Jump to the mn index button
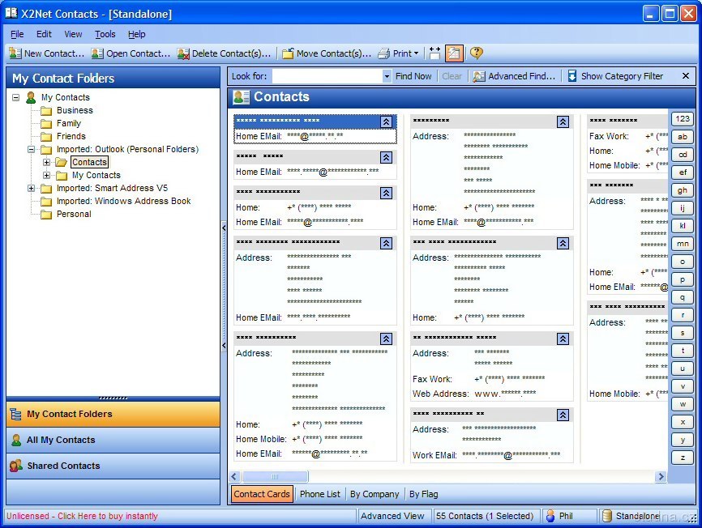 coord(683,244)
